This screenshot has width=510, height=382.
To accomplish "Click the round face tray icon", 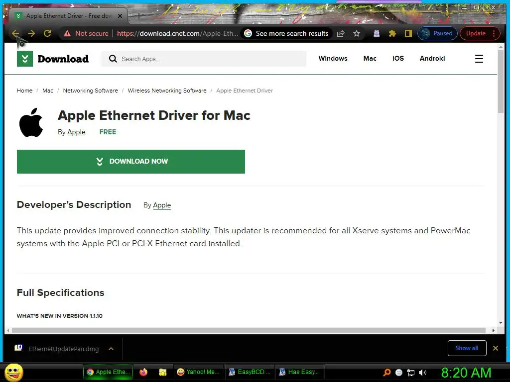I will [399, 373].
